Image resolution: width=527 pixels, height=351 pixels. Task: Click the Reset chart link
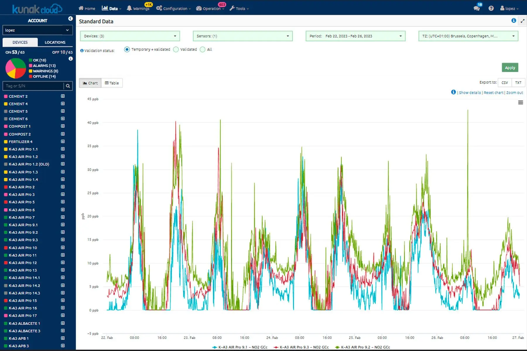click(x=494, y=93)
